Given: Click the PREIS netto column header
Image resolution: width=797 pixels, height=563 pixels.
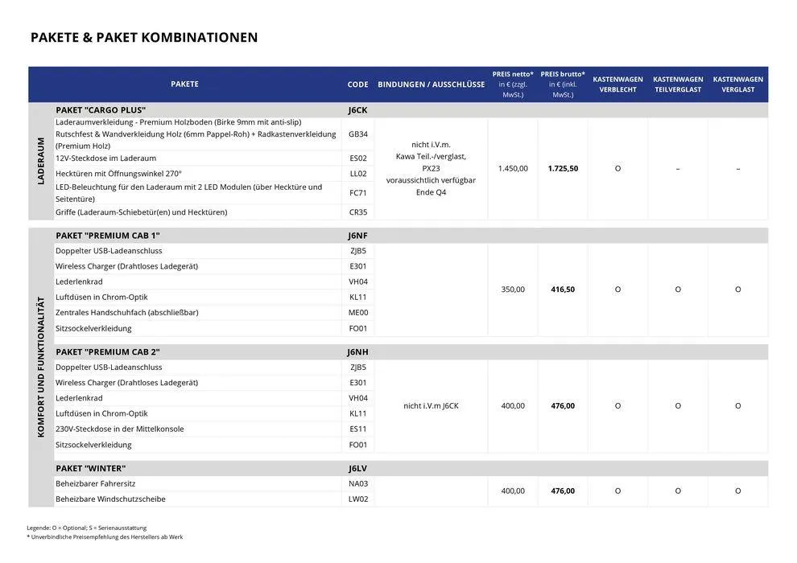Looking at the screenshot, I should point(513,84).
